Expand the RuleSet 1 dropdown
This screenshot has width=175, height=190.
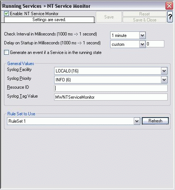(x=137, y=121)
